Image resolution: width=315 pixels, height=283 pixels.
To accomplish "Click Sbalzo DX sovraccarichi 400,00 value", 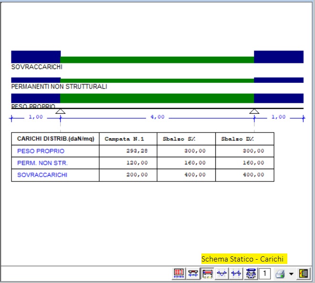I will 253,175.
